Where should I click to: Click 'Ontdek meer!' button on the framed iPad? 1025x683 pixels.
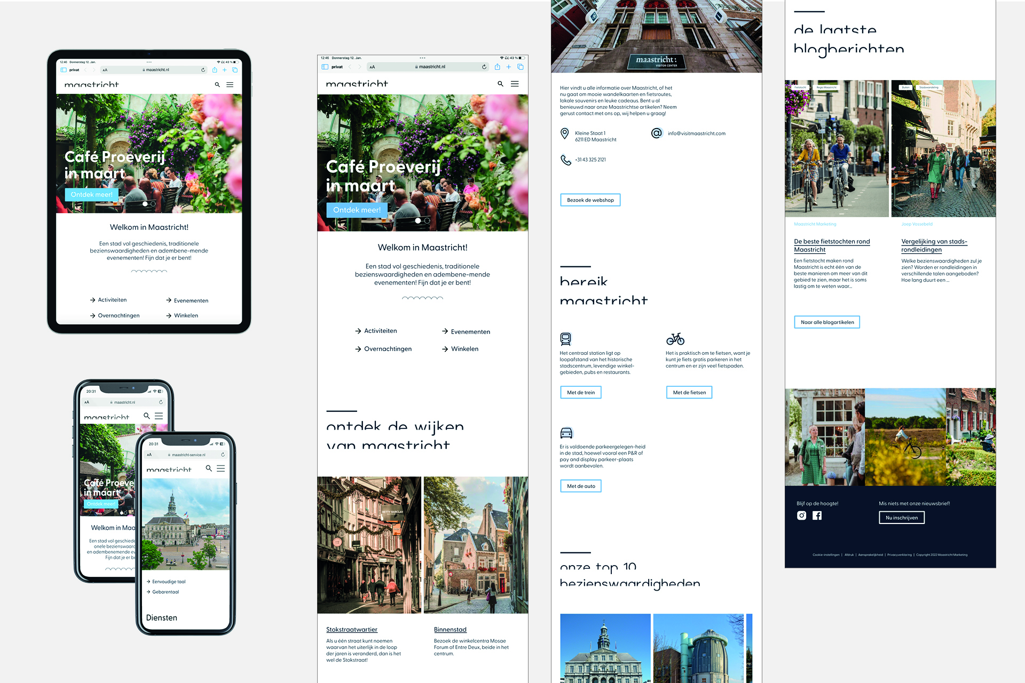coord(92,195)
